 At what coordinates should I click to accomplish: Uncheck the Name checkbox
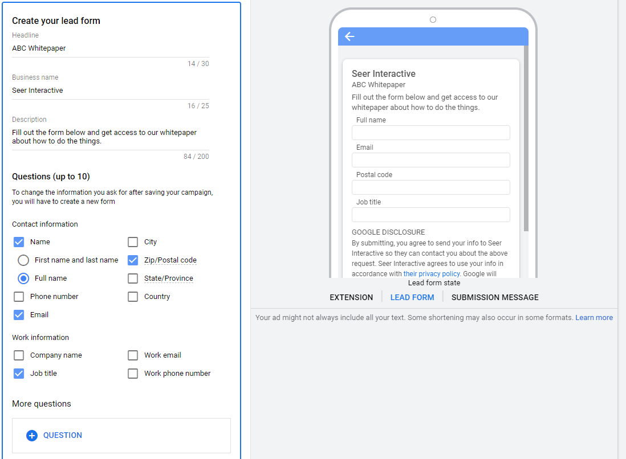(x=19, y=242)
